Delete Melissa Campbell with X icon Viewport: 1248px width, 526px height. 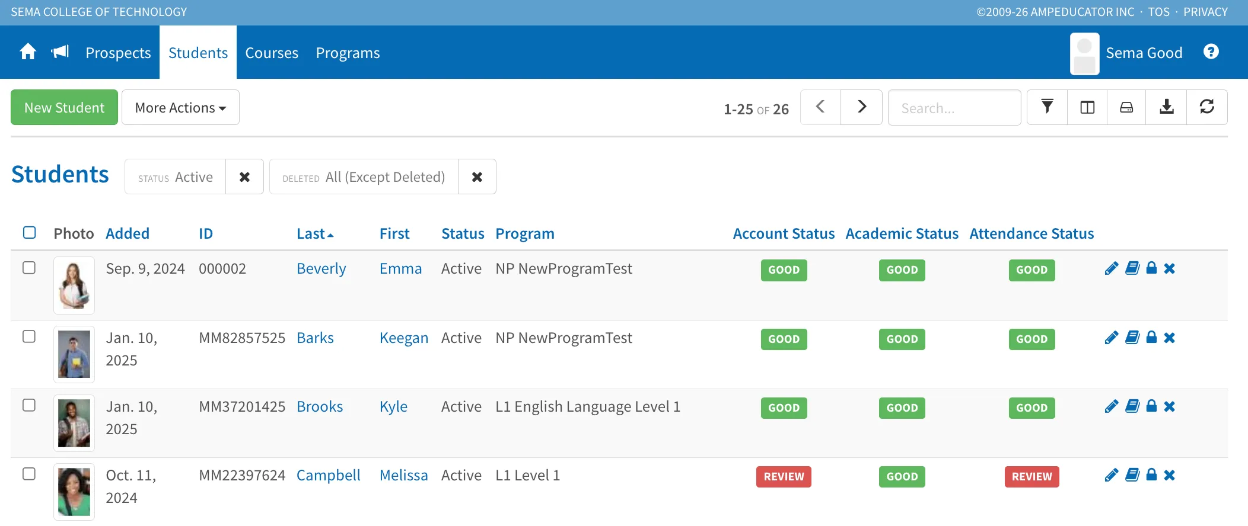tap(1169, 475)
